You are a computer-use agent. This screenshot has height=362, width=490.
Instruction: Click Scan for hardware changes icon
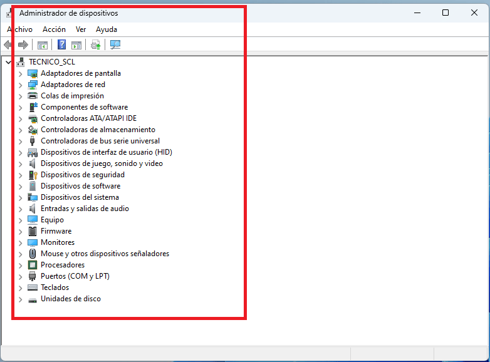pos(115,44)
